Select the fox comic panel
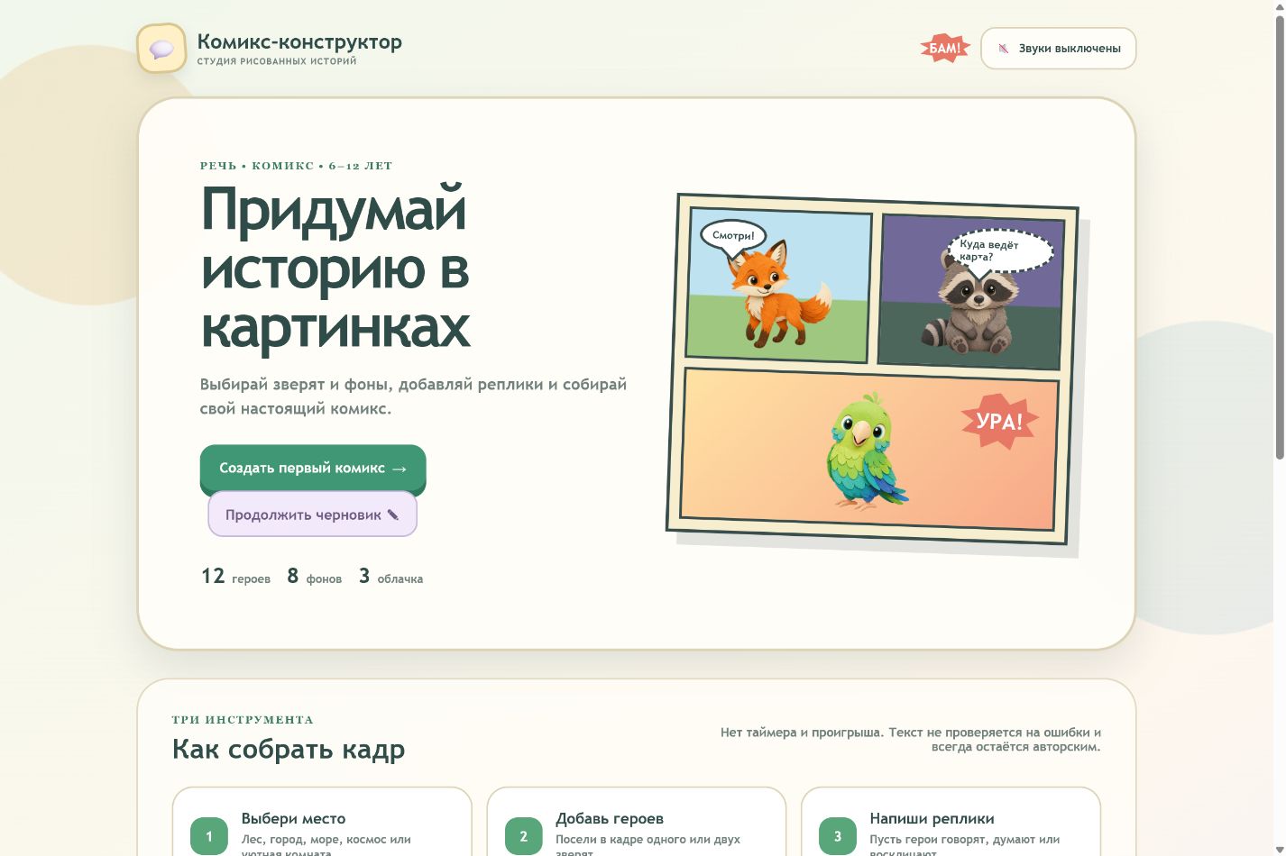Screen dimensions: 1286x856 click(778, 285)
